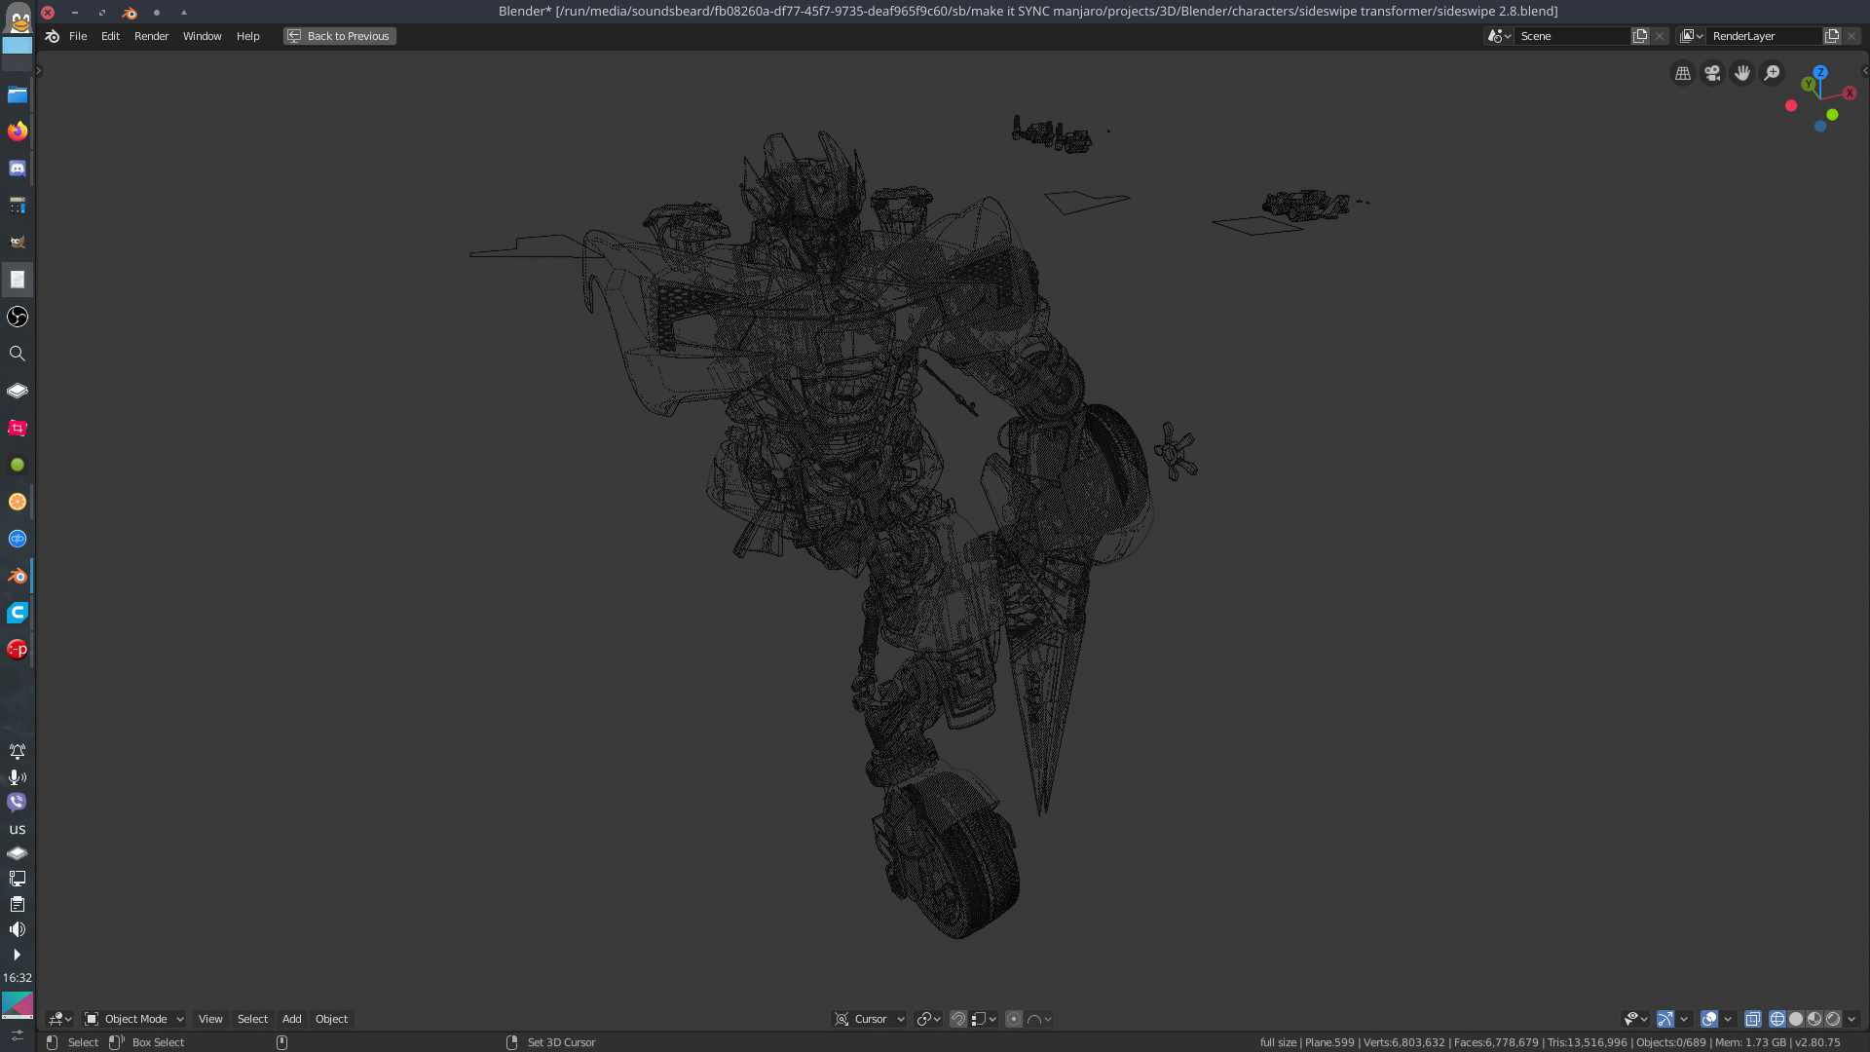Remove the RenderLayer view layer
This screenshot has width=1870, height=1052.
(1852, 36)
